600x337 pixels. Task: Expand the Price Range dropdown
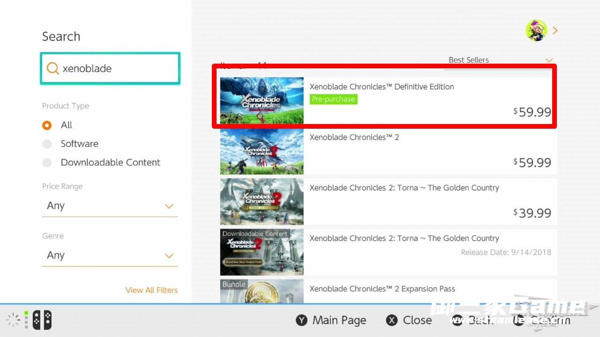click(x=110, y=206)
